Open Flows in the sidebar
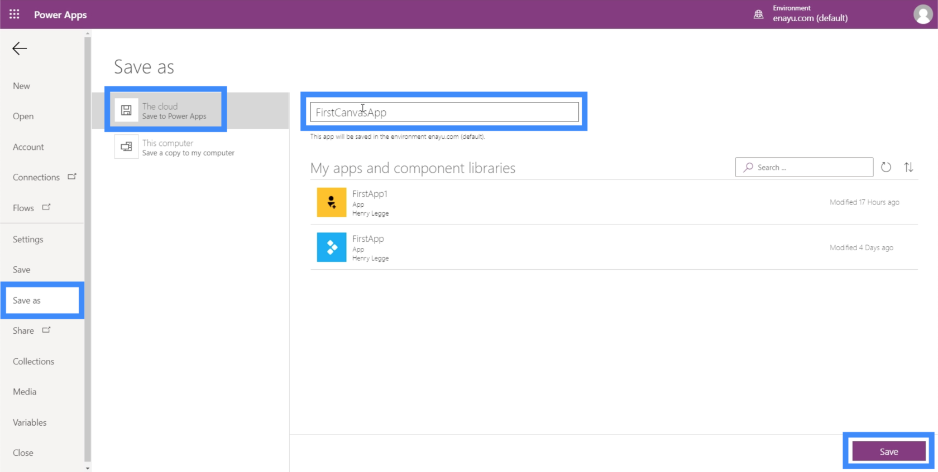Screen dimensions: 938x472 click(23, 208)
